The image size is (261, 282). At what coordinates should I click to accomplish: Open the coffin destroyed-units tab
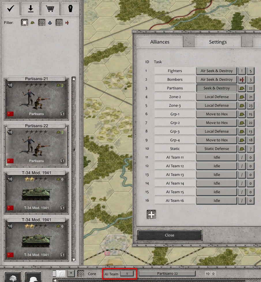click(70, 8)
